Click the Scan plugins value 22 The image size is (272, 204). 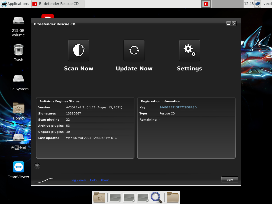(68, 120)
